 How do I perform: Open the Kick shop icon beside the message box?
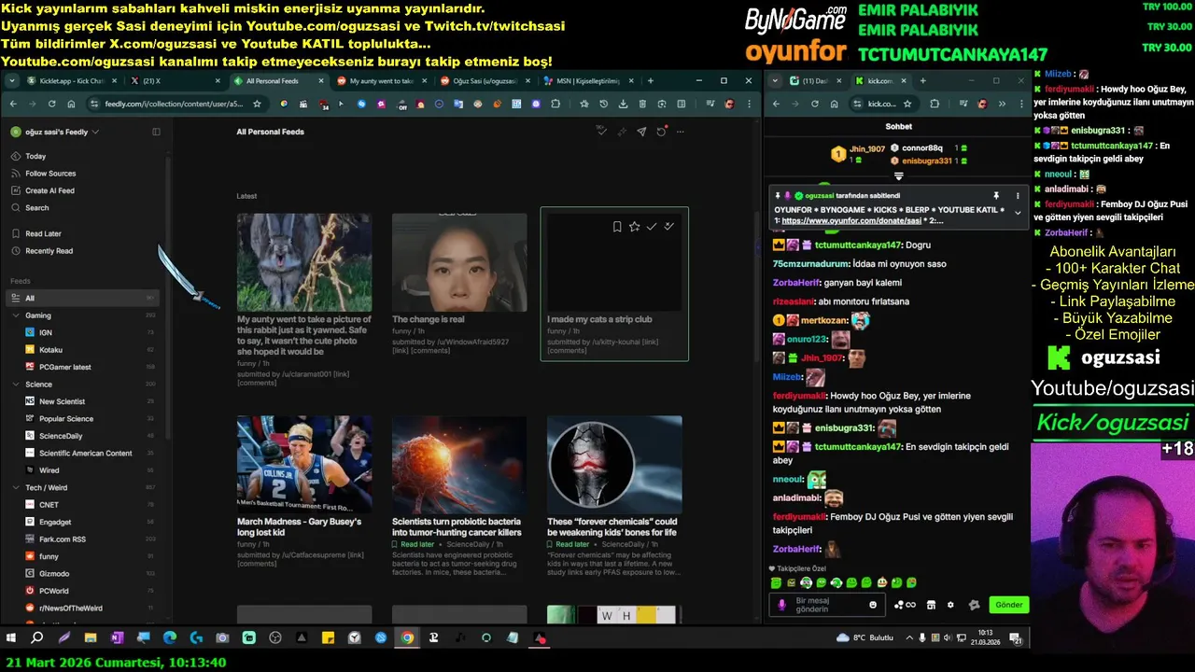point(931,605)
